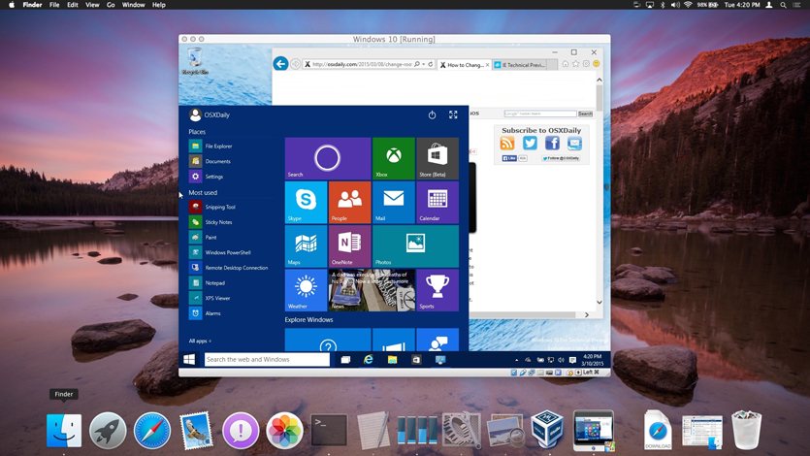
Task: Click the OneNote tile
Action: (x=349, y=245)
